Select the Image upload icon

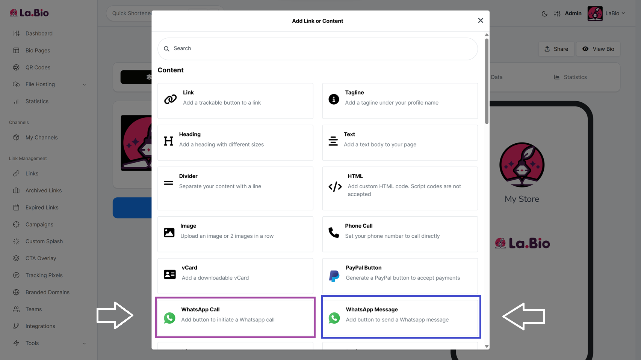169,232
